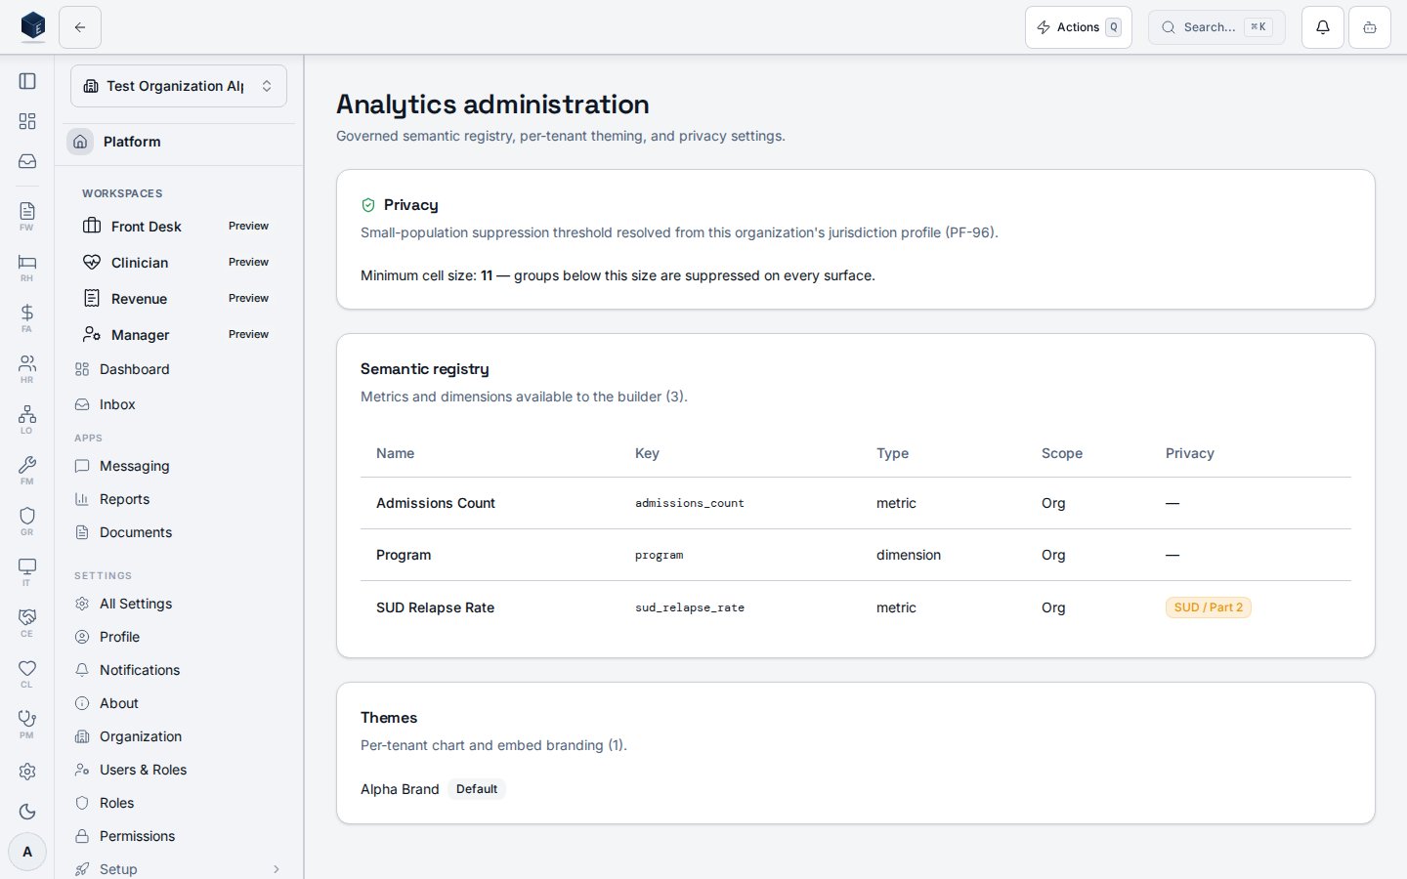The width and height of the screenshot is (1407, 879).
Task: Select the SUD Relapse Rate row name
Action: tap(435, 607)
